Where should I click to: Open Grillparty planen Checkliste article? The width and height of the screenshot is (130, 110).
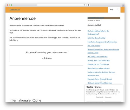coord(100,83)
